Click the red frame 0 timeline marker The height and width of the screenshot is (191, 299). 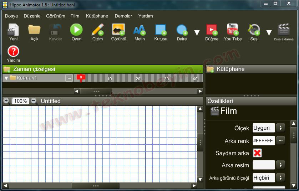tap(81, 77)
